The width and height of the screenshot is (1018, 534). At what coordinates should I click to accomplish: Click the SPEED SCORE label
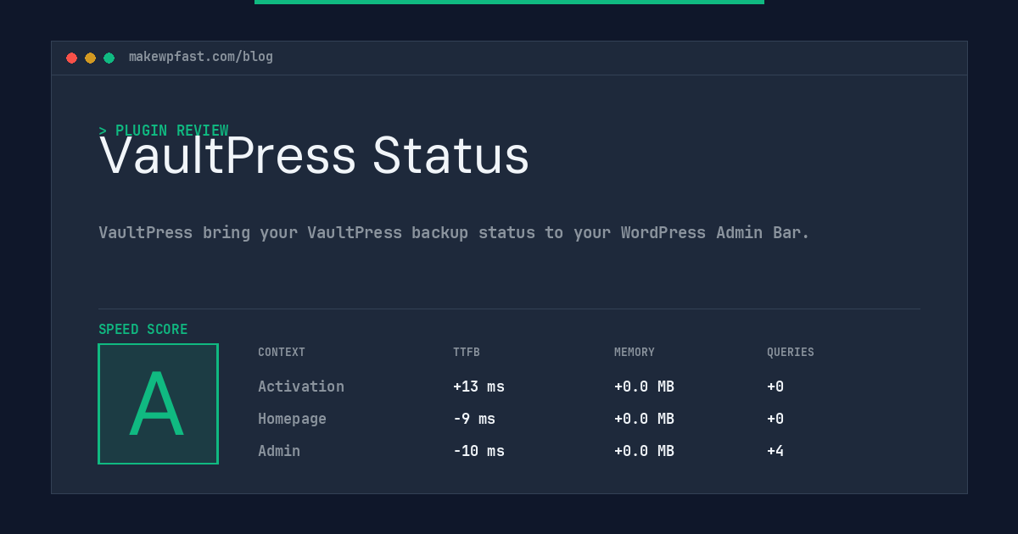tap(143, 330)
